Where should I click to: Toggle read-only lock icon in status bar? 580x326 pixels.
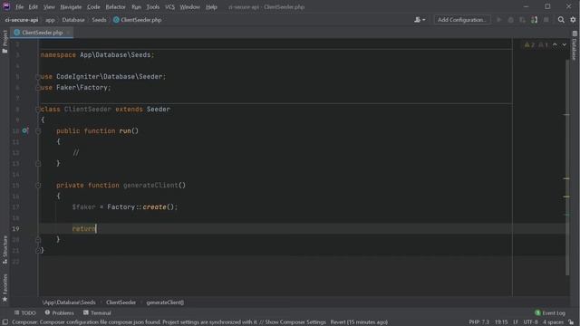click(x=572, y=322)
